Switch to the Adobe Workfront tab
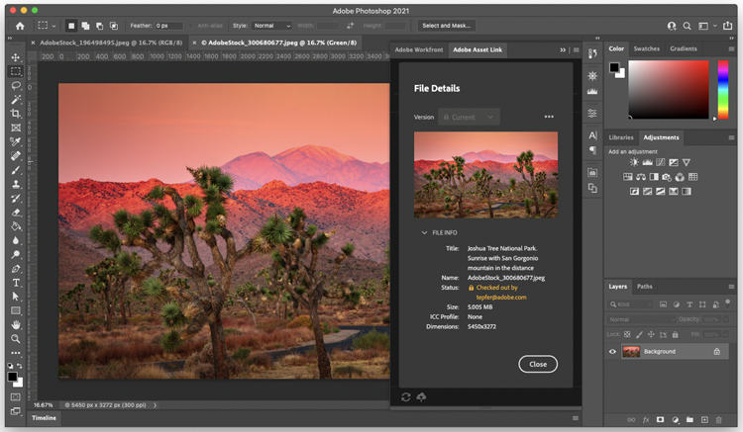 418,48
